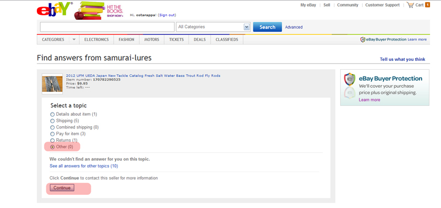
Task: Click the eBay Buyer Protection shield in navbar
Action: [x=363, y=40]
